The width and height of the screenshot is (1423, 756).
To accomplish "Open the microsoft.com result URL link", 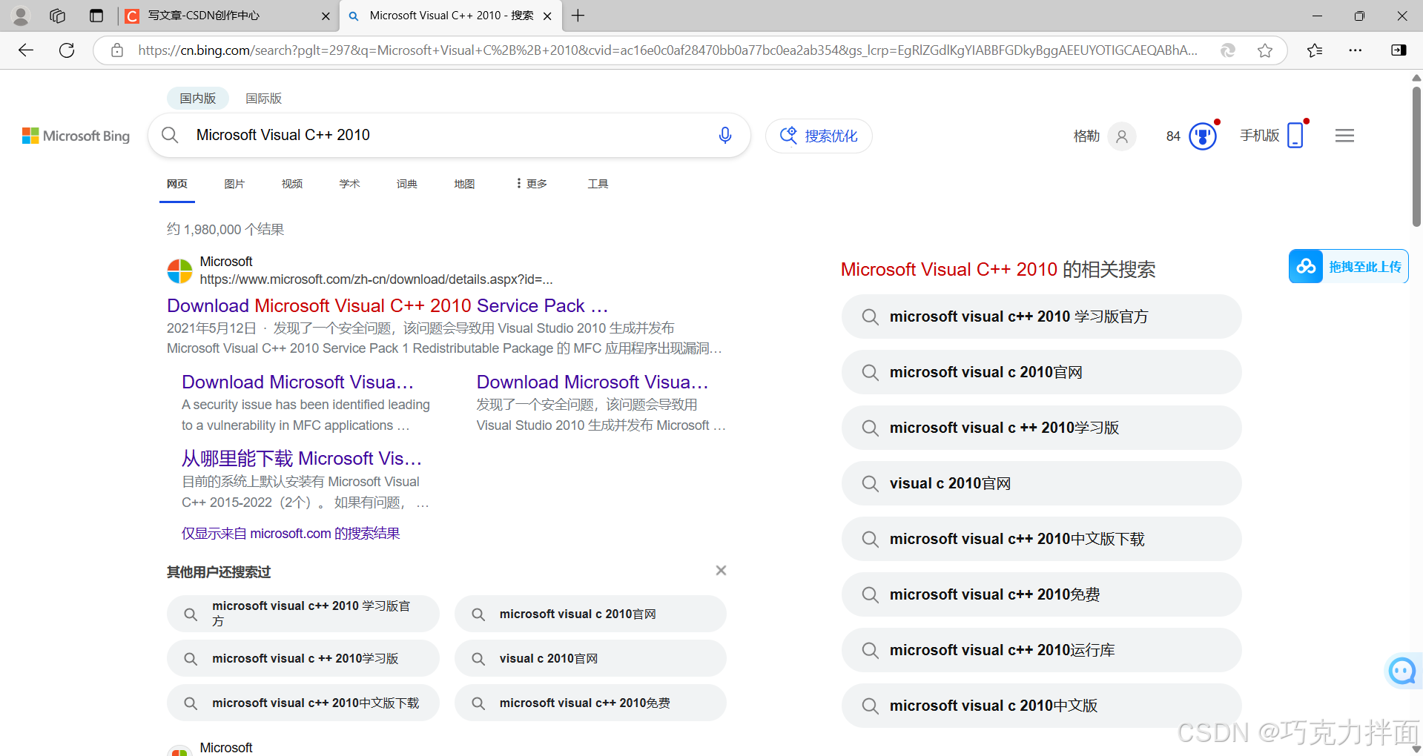I will coord(376,279).
